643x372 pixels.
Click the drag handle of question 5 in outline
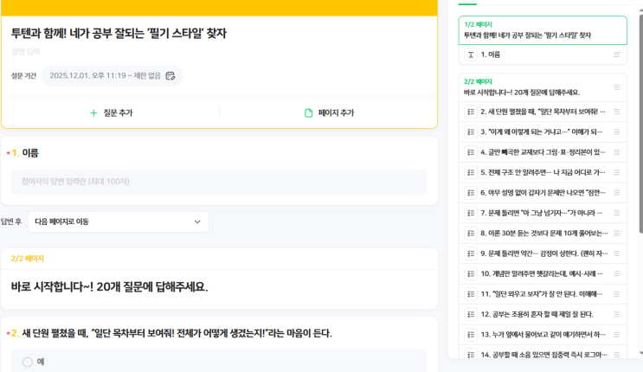pyautogui.click(x=616, y=172)
